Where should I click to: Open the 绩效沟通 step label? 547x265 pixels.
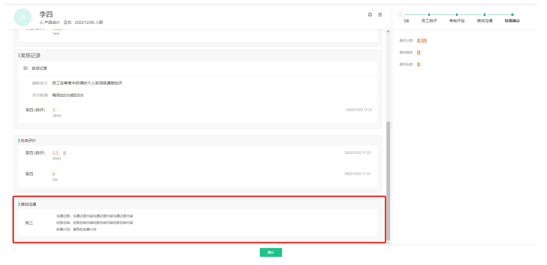click(484, 21)
